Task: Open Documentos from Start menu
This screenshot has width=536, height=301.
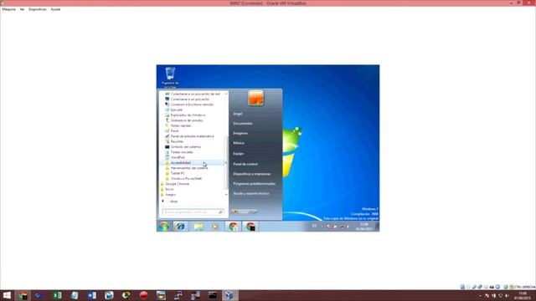Action: click(243, 124)
